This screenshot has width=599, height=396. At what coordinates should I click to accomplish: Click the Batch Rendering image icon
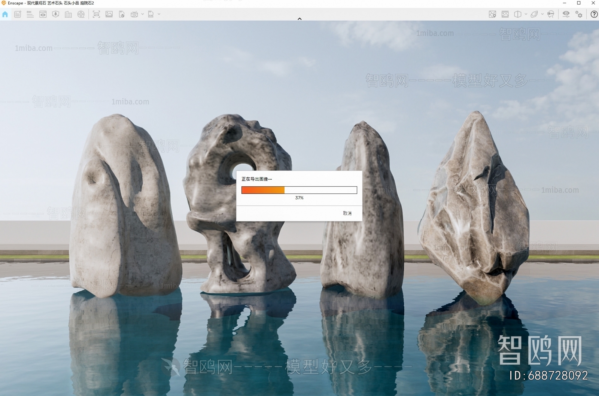point(109,14)
